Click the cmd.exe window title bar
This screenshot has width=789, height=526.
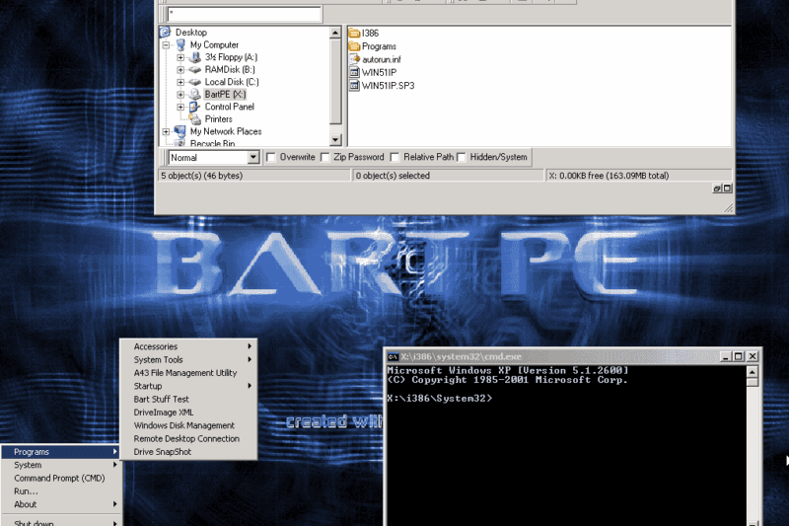[573, 356]
